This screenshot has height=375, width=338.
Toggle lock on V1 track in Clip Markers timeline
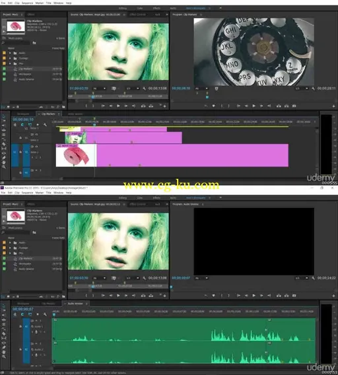point(20,152)
